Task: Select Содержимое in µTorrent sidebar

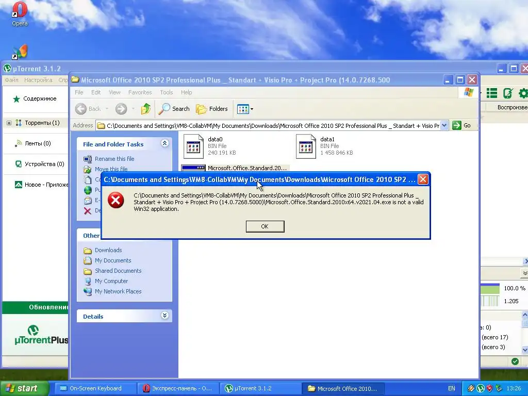Action: (x=40, y=98)
